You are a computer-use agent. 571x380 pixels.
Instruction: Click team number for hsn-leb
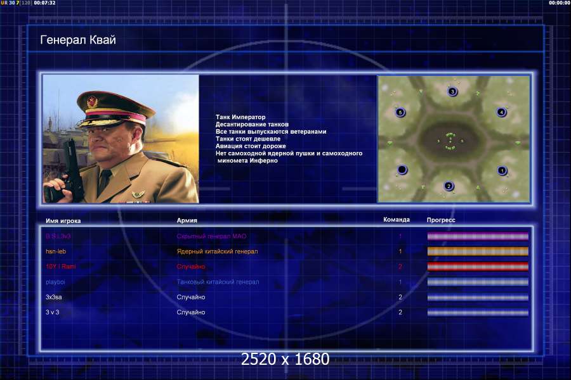click(400, 251)
